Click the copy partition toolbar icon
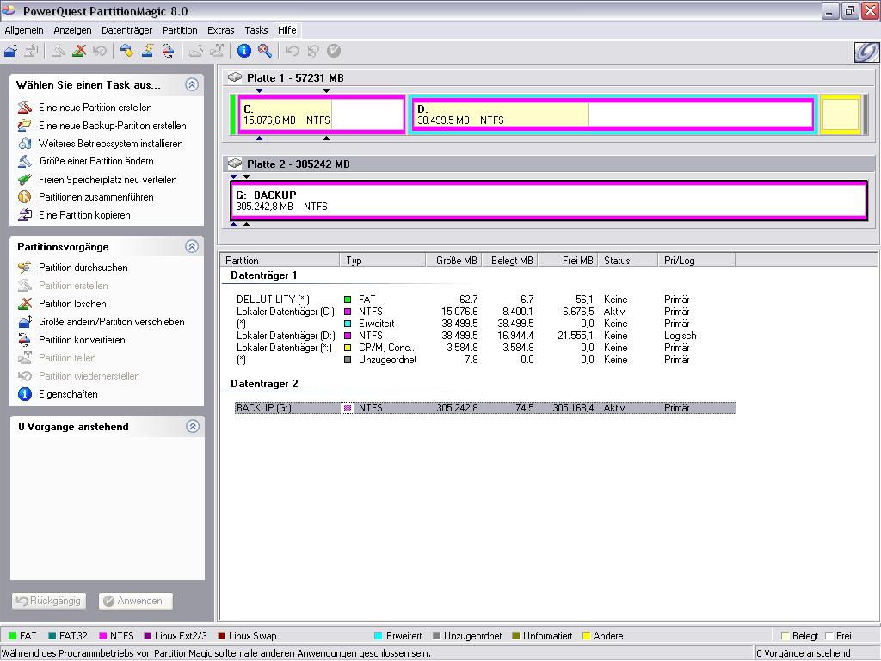The width and height of the screenshot is (881, 661). 32,51
